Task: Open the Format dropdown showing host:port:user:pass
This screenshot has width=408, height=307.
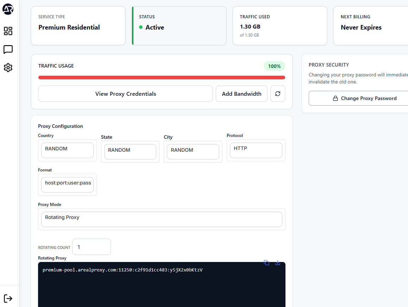Action: (67, 185)
